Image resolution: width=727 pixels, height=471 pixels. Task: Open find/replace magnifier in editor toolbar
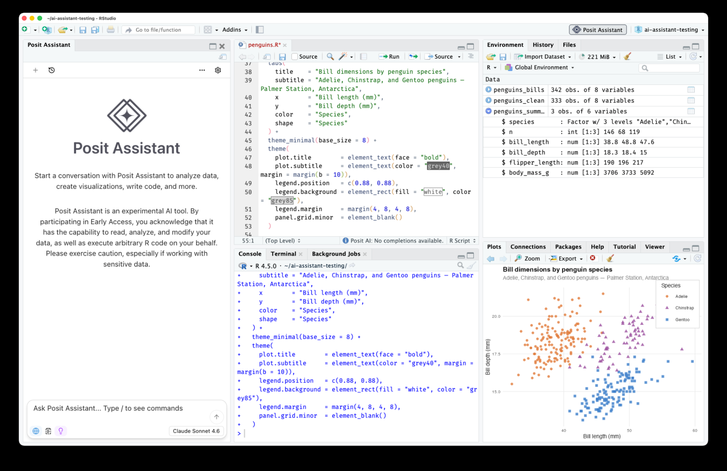click(330, 56)
